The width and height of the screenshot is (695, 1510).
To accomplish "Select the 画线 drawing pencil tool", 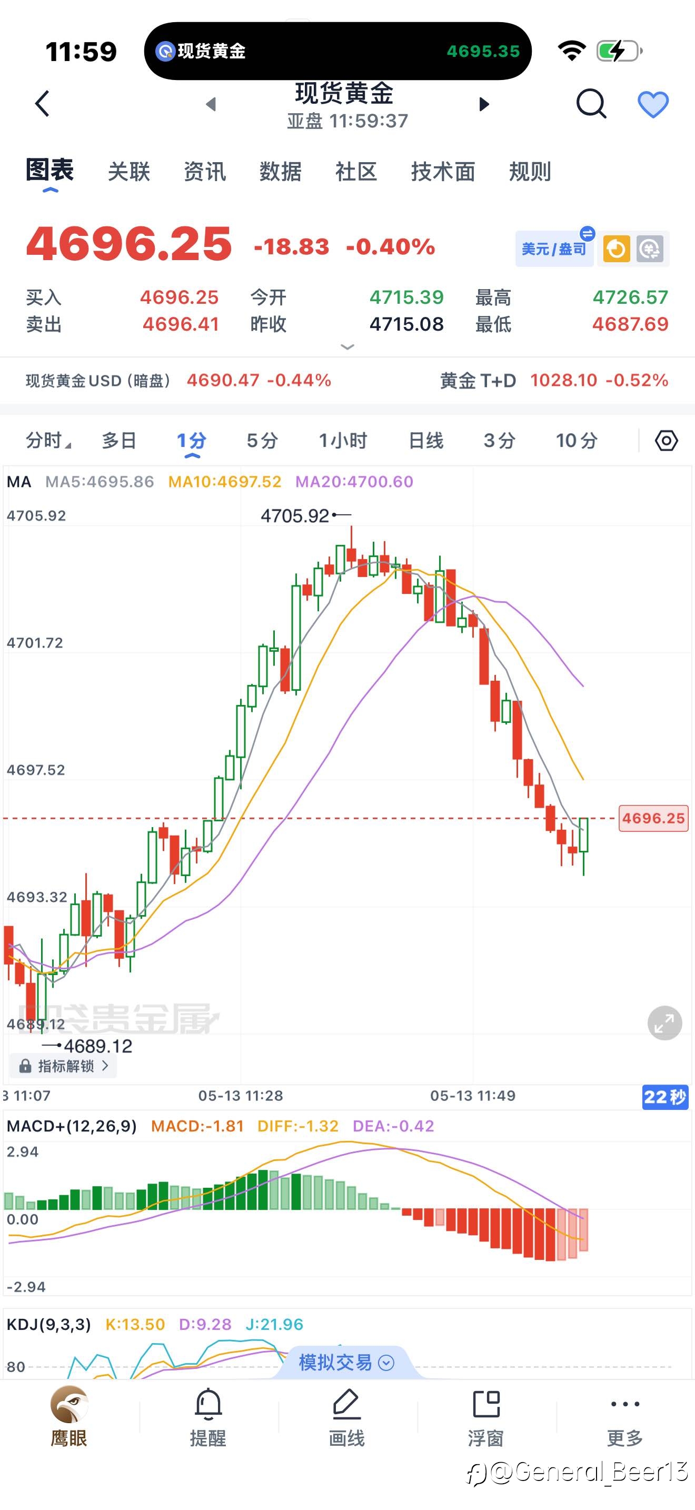I will pos(346,1417).
